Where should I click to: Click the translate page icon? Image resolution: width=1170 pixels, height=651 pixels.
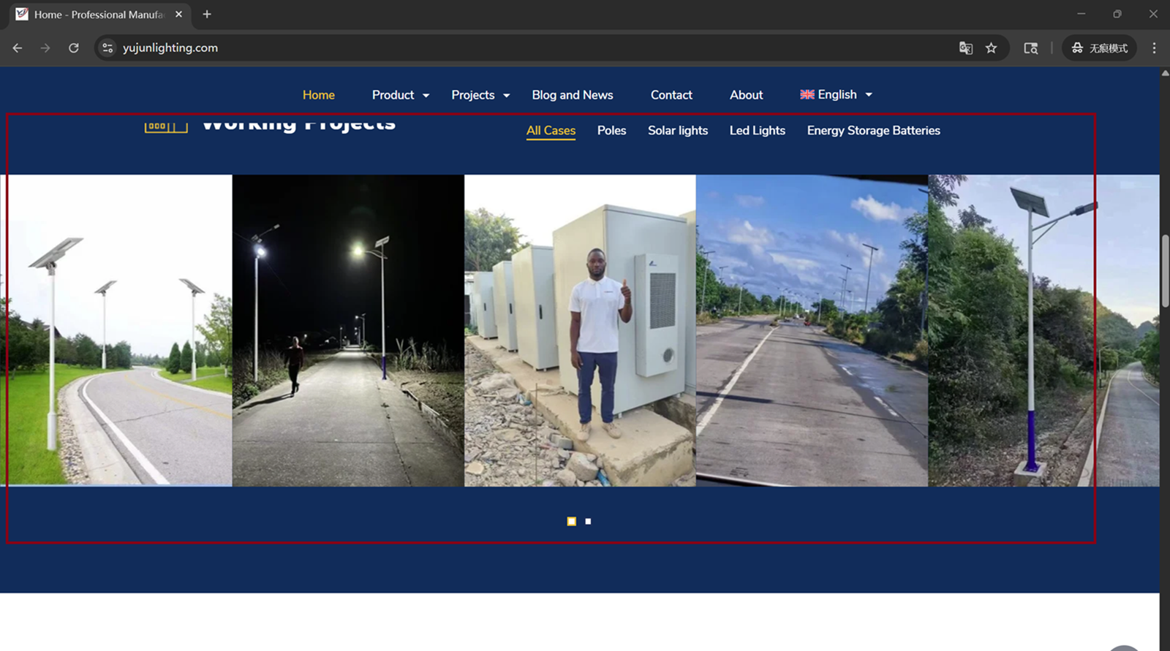(x=965, y=48)
